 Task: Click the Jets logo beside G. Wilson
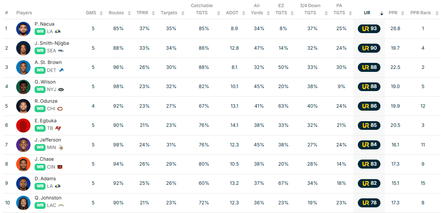pos(61,90)
